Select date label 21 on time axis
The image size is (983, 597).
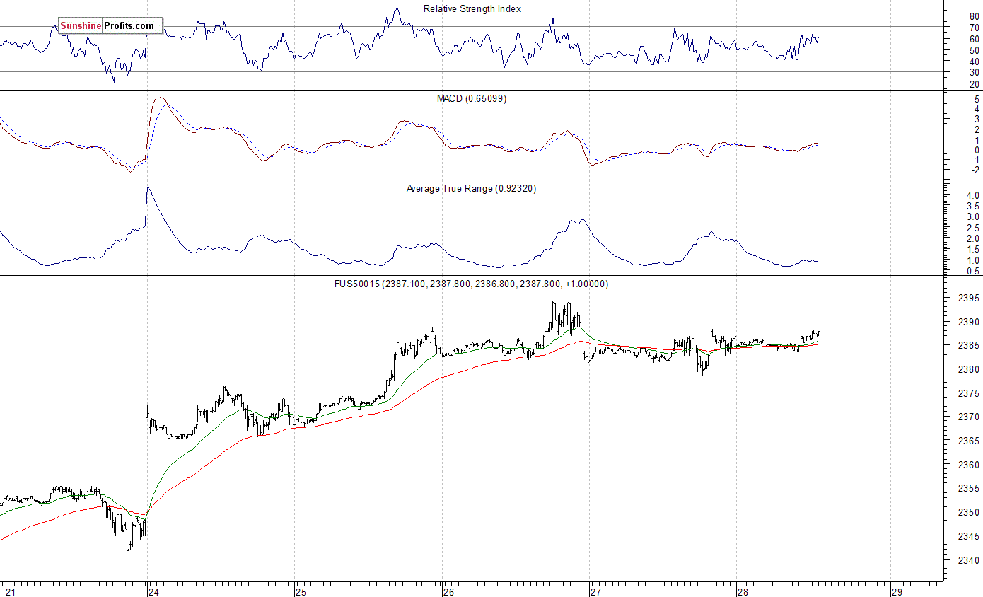[9, 591]
